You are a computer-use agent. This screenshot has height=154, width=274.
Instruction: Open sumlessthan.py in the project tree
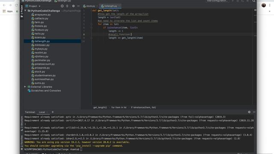click(x=44, y=79)
